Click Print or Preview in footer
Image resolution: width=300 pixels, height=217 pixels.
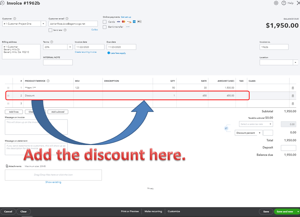click(130, 211)
